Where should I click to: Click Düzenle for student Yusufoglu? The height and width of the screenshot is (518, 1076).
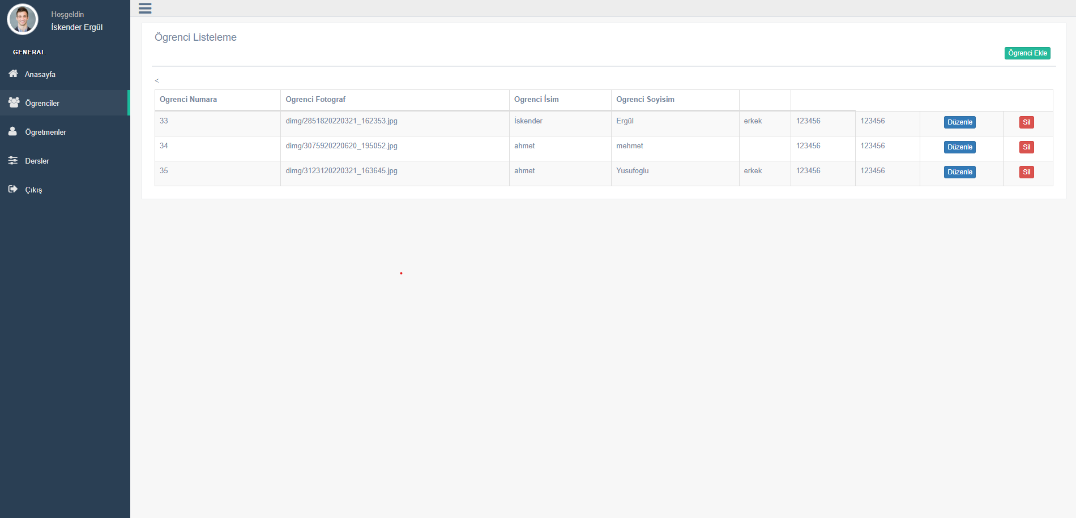(959, 172)
